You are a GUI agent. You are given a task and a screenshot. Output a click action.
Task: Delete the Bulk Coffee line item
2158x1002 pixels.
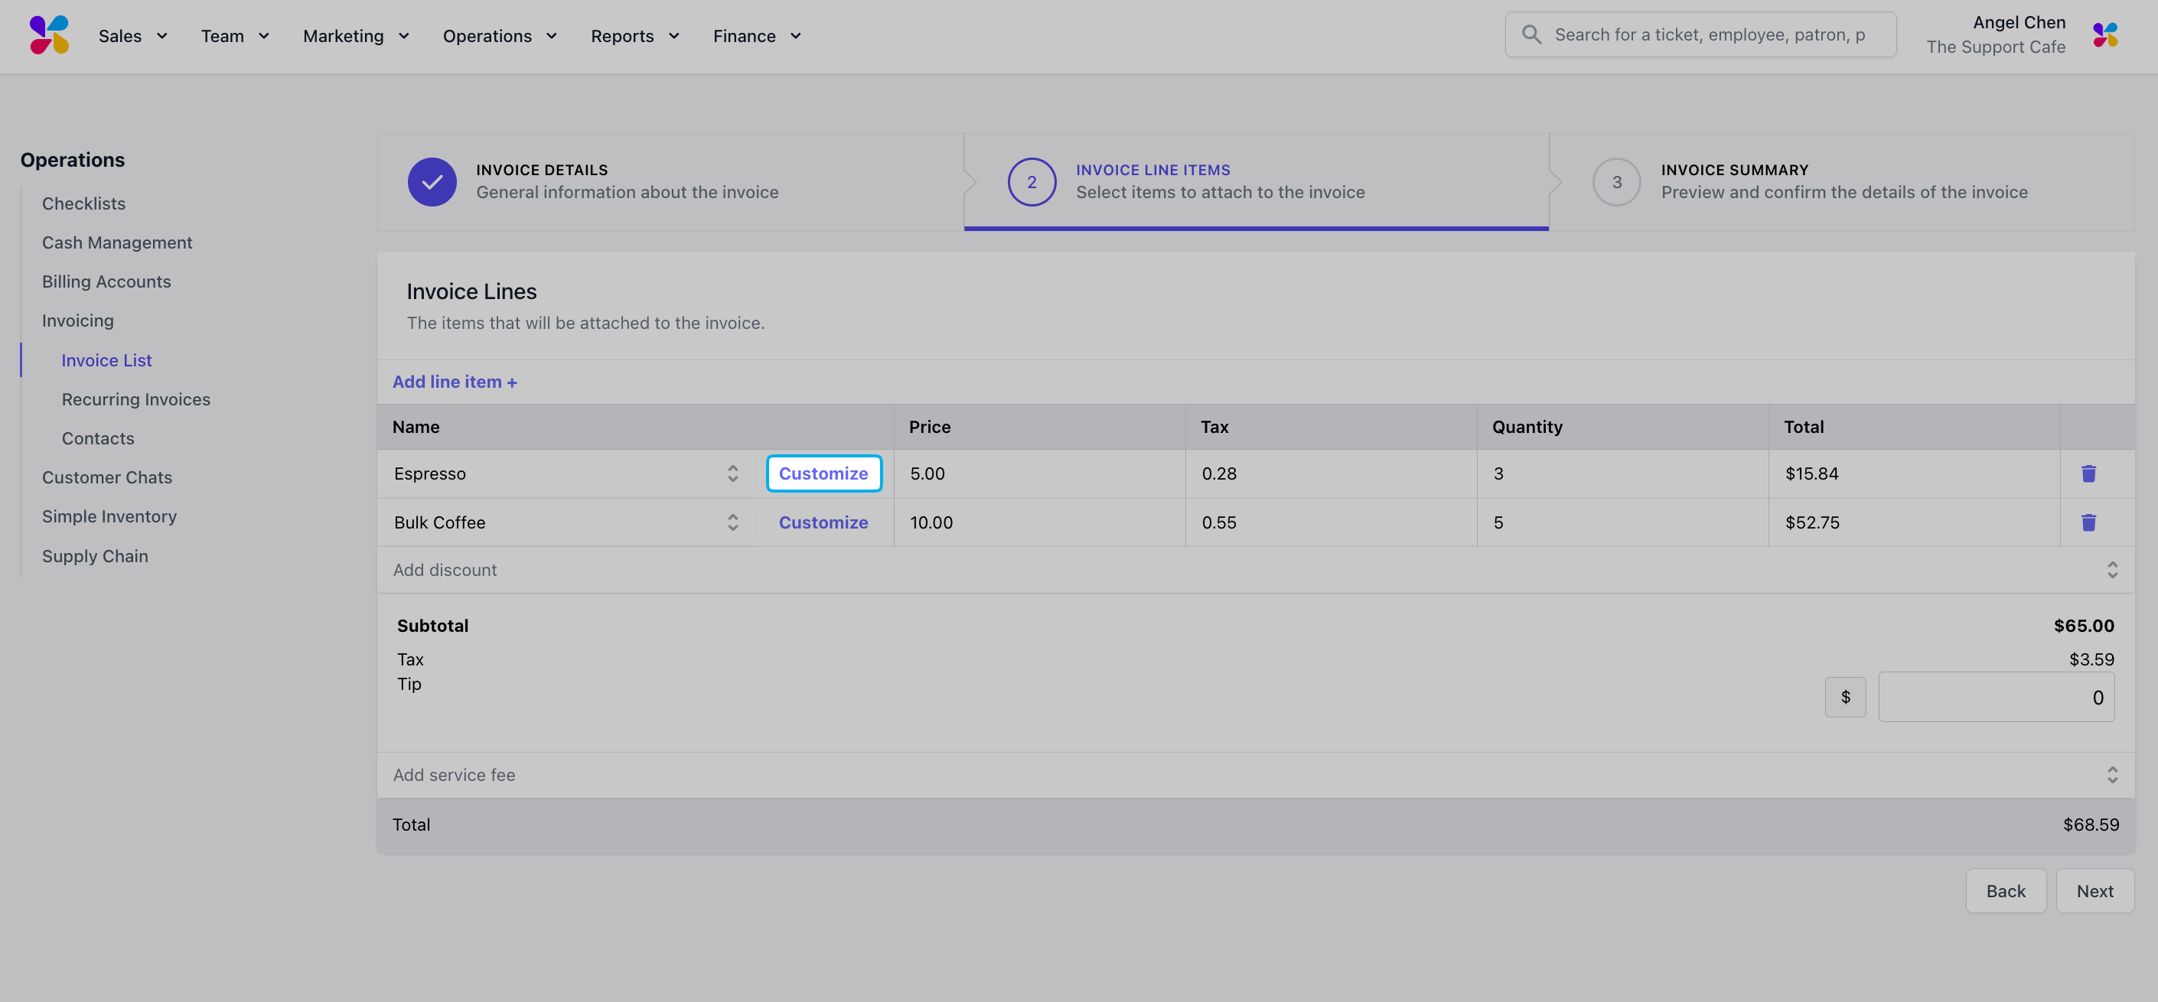point(2088,522)
